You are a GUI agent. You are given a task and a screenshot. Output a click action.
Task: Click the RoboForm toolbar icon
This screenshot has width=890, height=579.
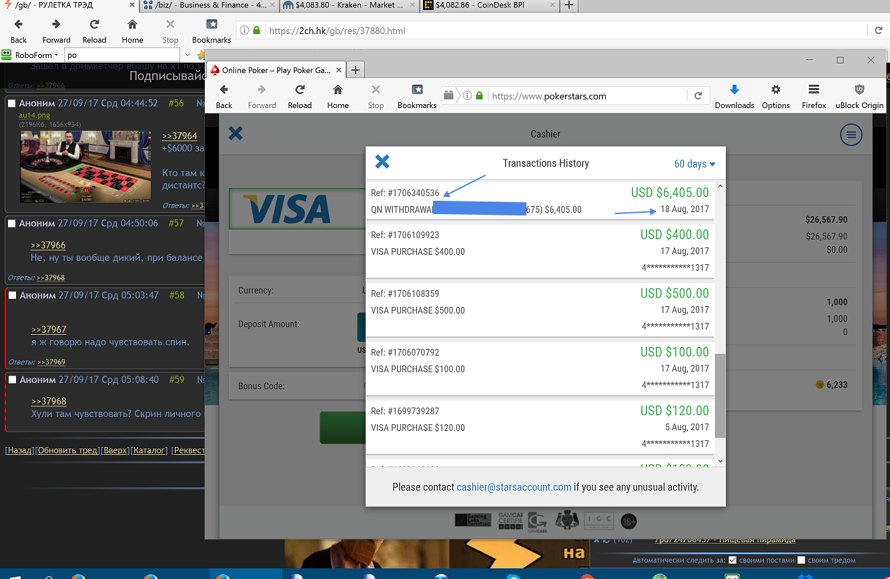(7, 55)
